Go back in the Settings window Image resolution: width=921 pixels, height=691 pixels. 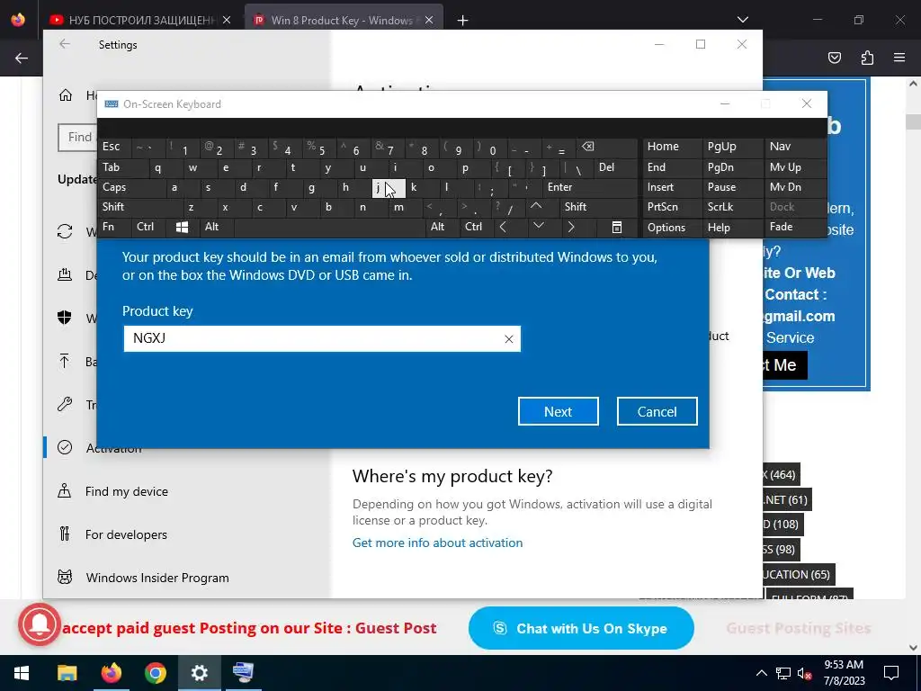click(65, 44)
